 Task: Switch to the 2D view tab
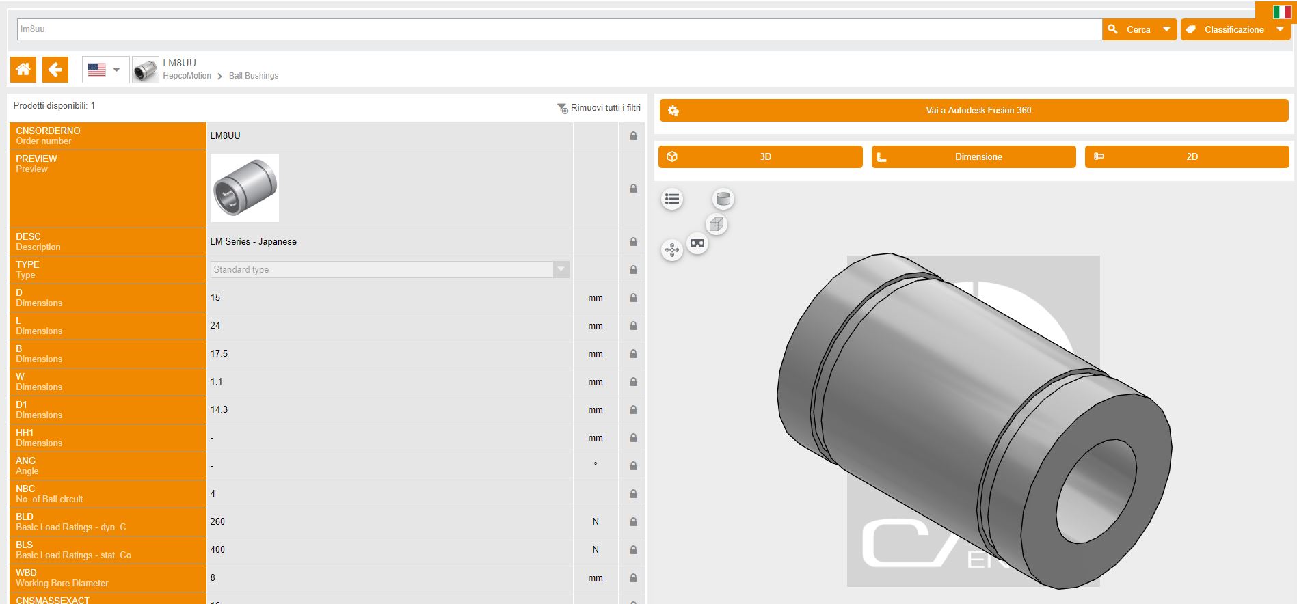click(x=1187, y=156)
